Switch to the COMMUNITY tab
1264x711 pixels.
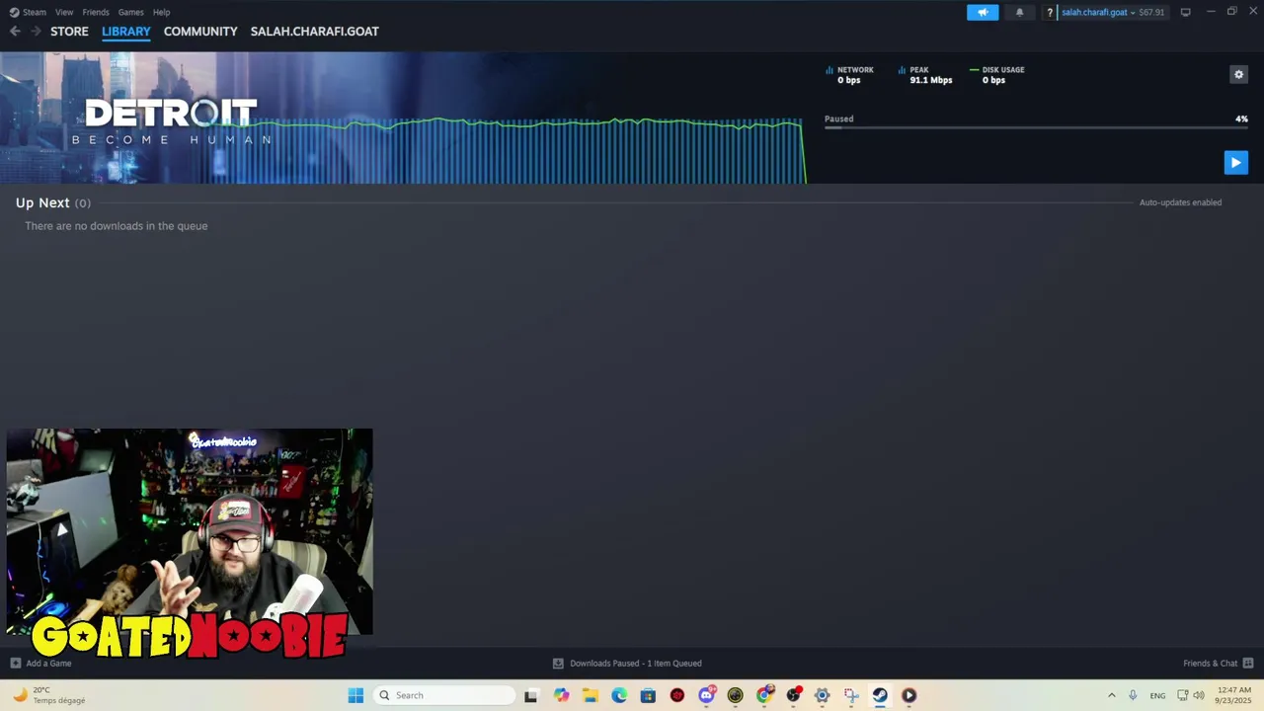(x=200, y=32)
